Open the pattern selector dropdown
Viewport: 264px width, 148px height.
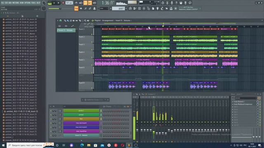118,8
